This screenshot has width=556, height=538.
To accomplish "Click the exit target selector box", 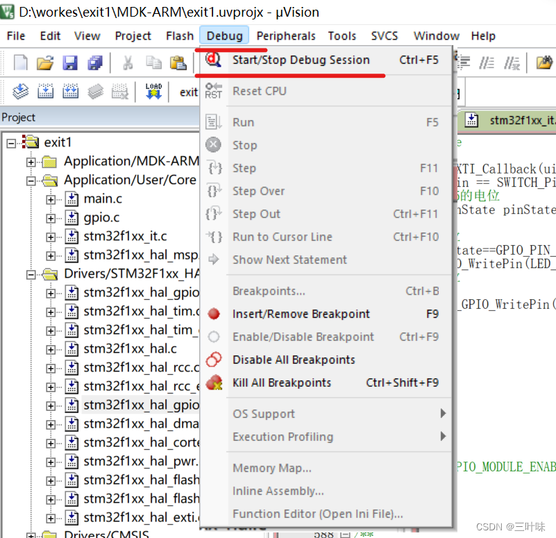I will tap(188, 92).
